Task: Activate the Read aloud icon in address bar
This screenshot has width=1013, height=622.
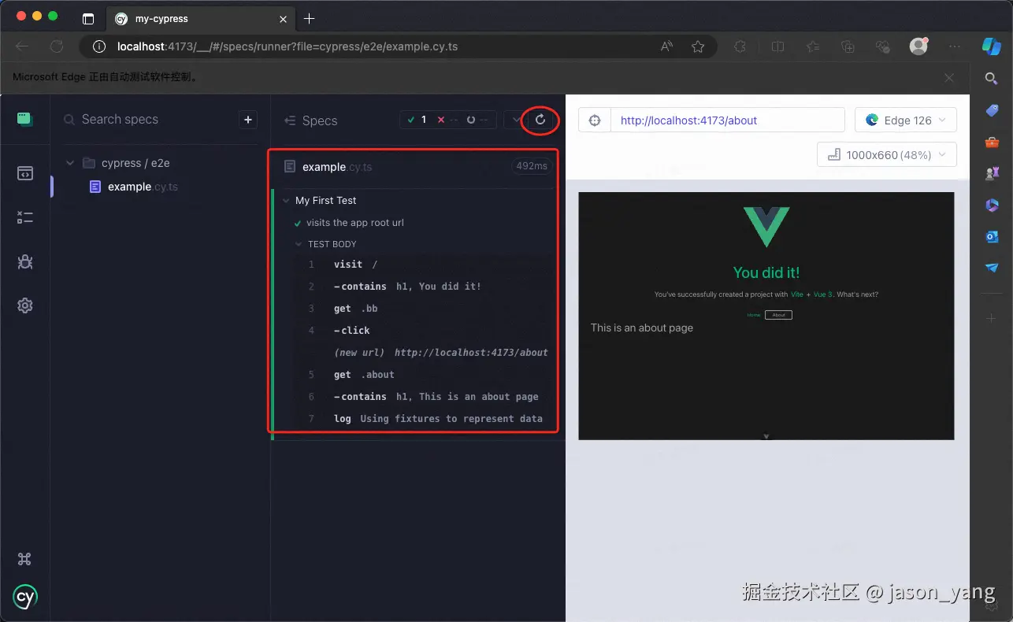Action: tap(666, 46)
